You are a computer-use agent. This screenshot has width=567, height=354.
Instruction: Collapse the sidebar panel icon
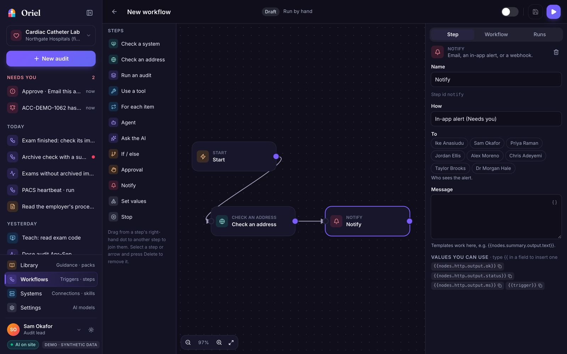(x=90, y=13)
